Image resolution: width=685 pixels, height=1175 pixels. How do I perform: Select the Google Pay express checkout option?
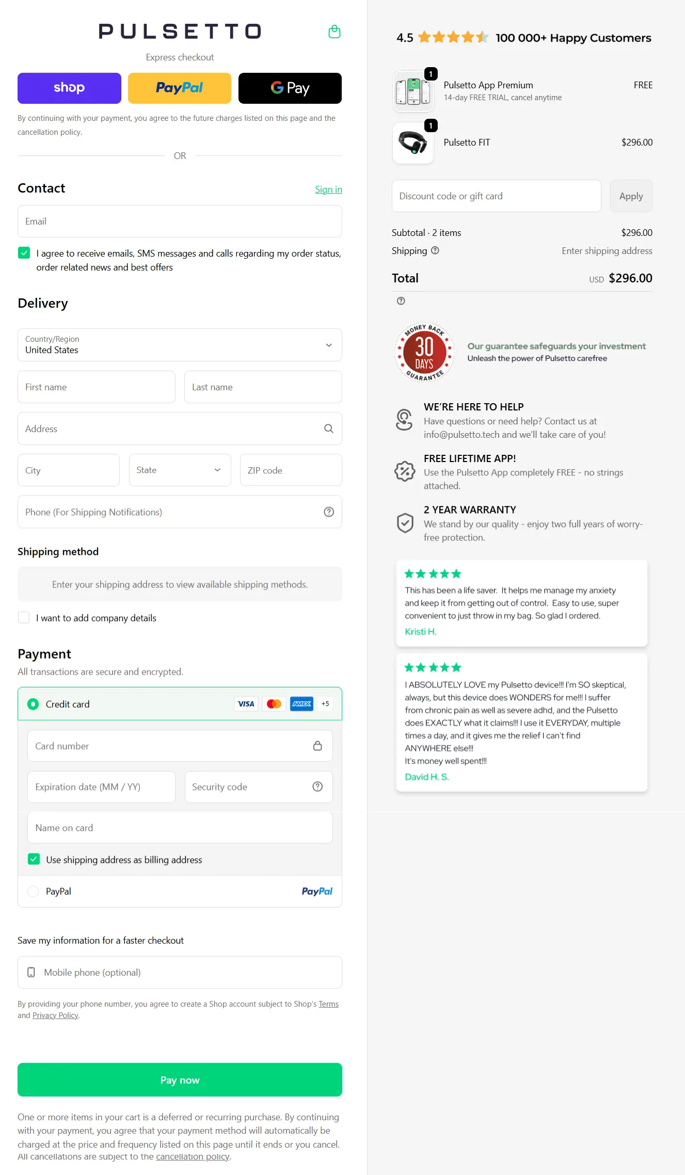pyautogui.click(x=290, y=88)
